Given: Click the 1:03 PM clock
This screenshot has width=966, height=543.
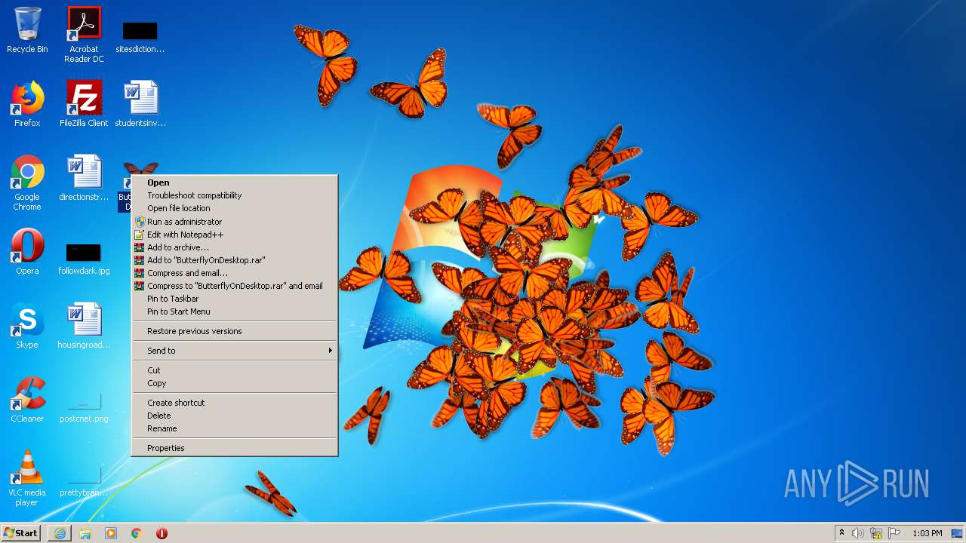Looking at the screenshot, I should [927, 533].
